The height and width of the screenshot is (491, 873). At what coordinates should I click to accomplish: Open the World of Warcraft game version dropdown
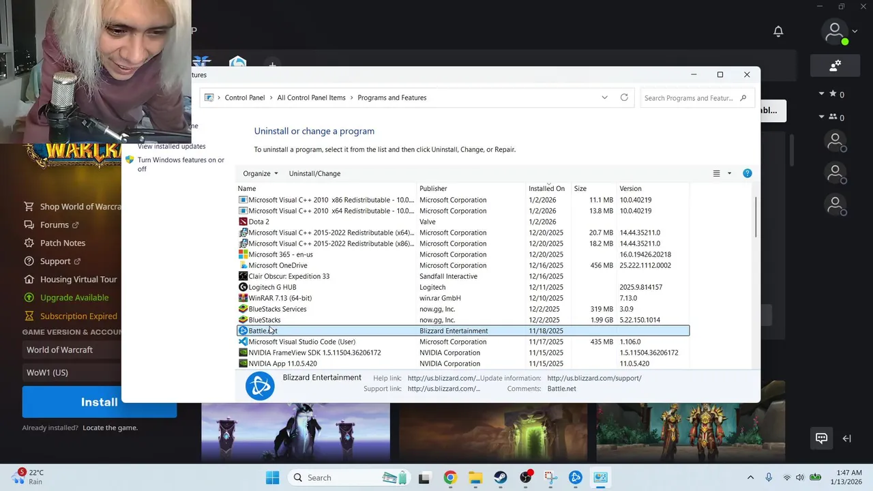pyautogui.click(x=72, y=350)
